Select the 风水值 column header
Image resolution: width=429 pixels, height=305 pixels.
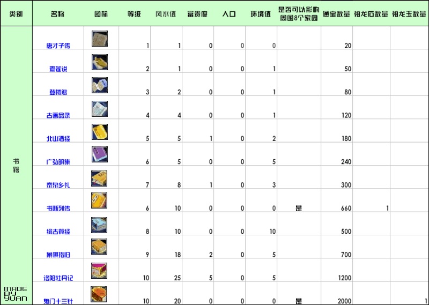point(166,14)
